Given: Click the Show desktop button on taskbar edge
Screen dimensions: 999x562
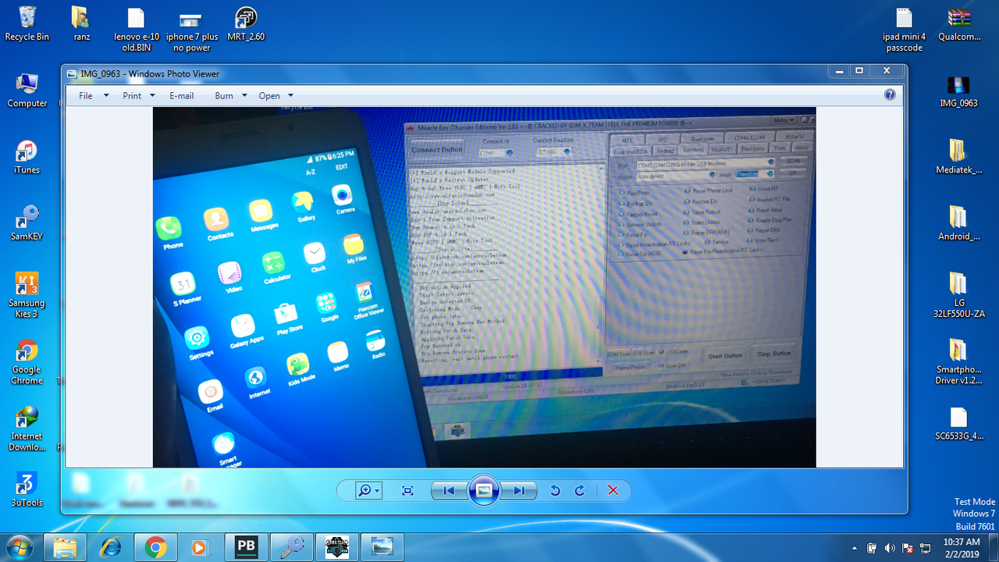Looking at the screenshot, I should [994, 547].
